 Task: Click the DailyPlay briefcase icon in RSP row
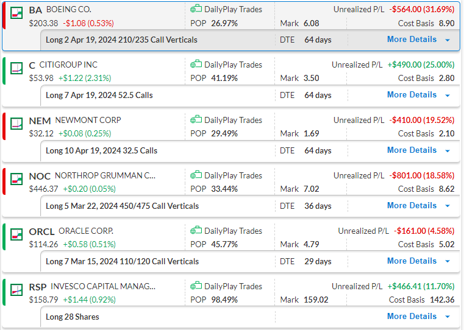tap(196, 286)
